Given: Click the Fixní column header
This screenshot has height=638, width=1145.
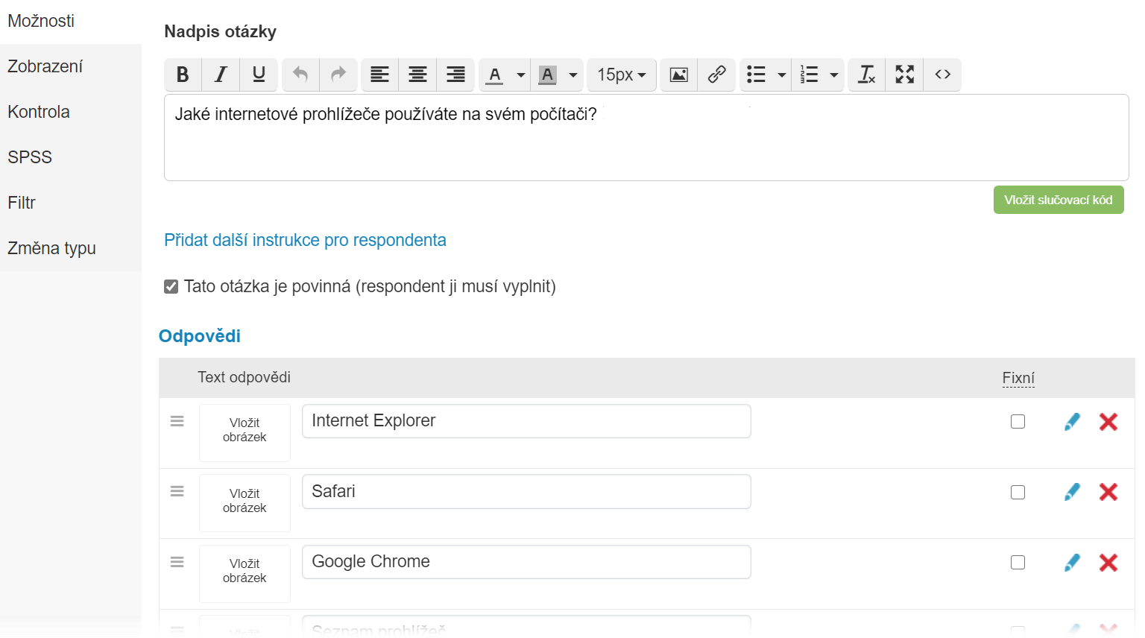Looking at the screenshot, I should click(1018, 378).
